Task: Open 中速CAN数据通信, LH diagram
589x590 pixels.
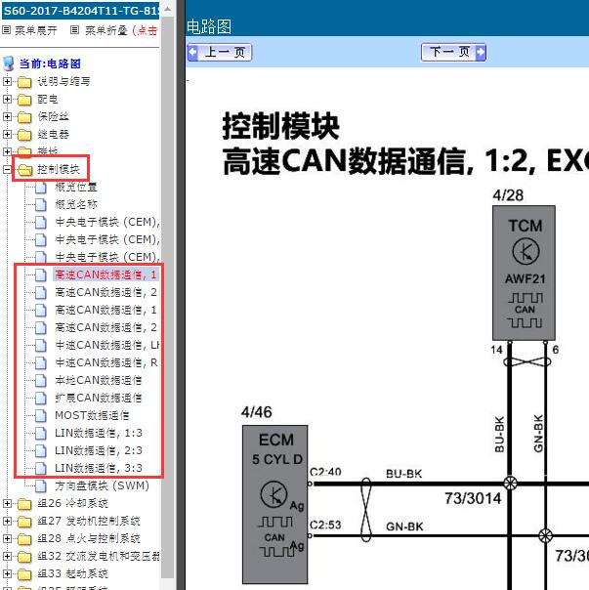Action: [x=107, y=345]
